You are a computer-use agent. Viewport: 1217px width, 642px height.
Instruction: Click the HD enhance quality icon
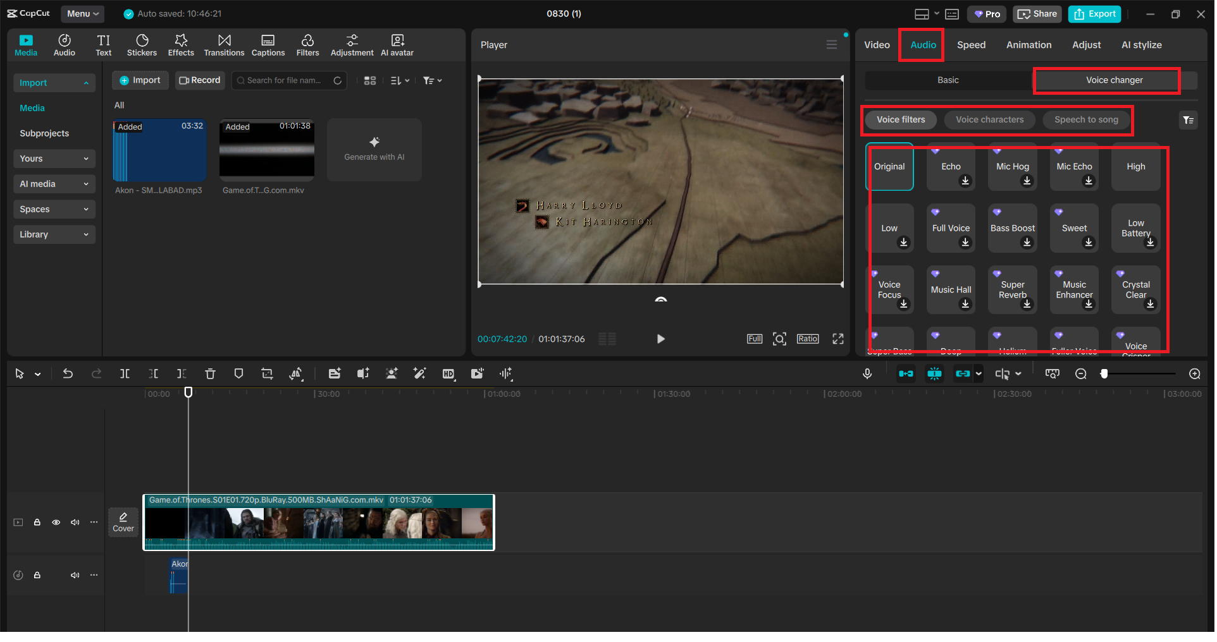[448, 374]
